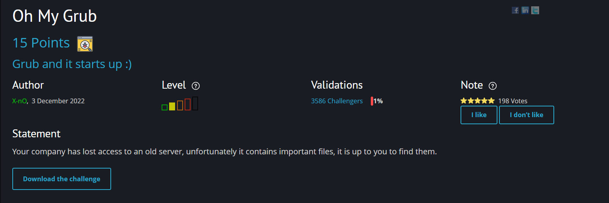
Task: Click the green first difficulty level bar
Action: coord(164,107)
